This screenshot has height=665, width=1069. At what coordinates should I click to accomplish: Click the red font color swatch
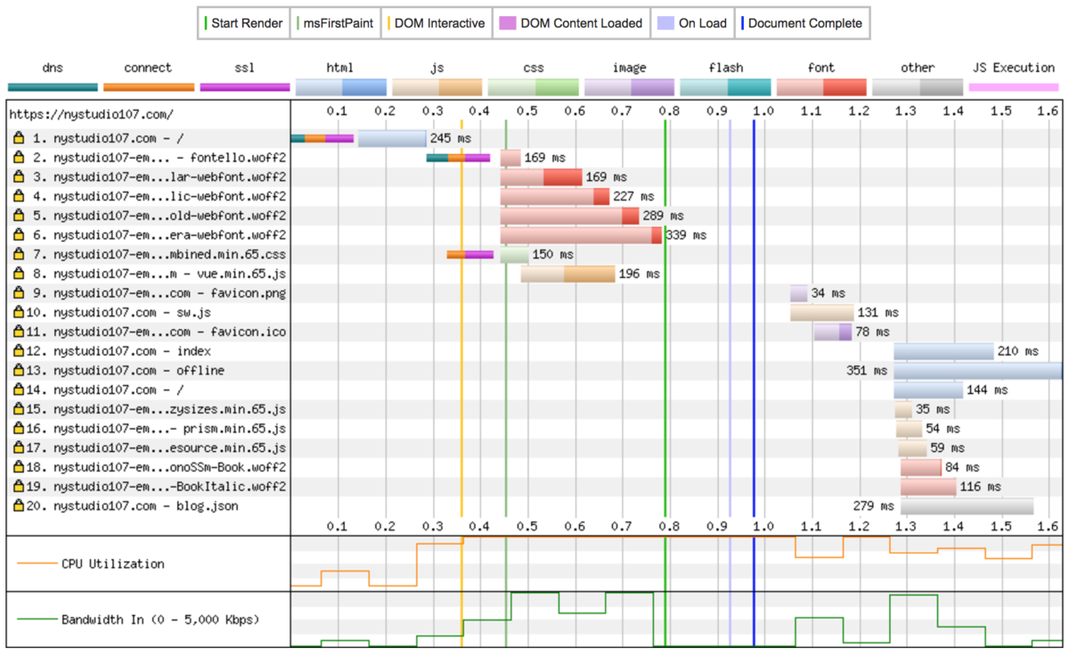point(821,86)
